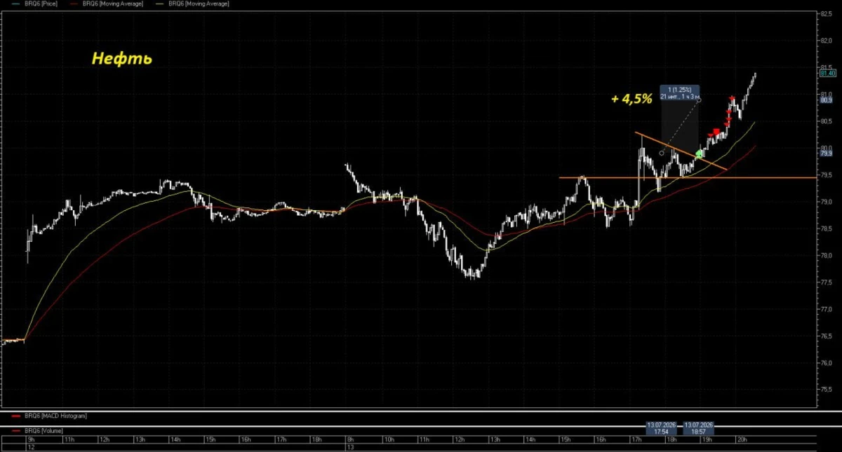Select the descending orange trendline

(x=681, y=151)
